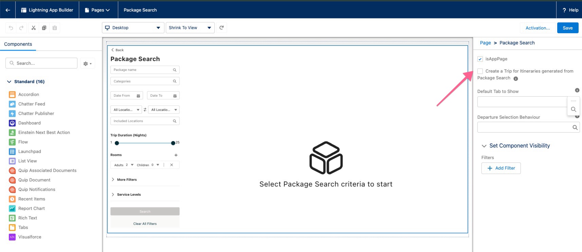
Task: Click the Trip Duration slider right handle
Action: tap(173, 143)
